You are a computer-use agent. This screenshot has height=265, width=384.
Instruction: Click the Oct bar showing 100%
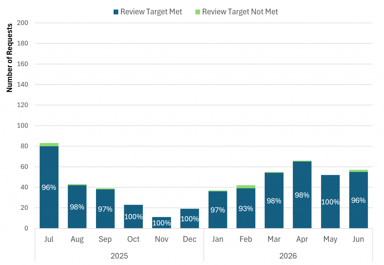(133, 217)
